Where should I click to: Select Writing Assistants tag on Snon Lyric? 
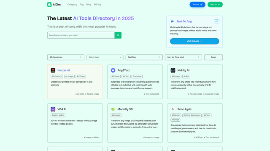(x=192, y=115)
